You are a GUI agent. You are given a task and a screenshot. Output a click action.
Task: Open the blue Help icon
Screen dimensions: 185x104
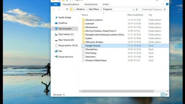pos(167,4)
